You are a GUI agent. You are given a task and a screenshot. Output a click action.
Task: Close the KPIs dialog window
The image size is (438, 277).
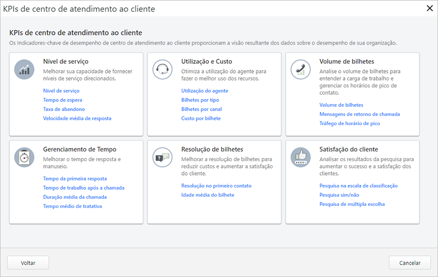[x=429, y=8]
